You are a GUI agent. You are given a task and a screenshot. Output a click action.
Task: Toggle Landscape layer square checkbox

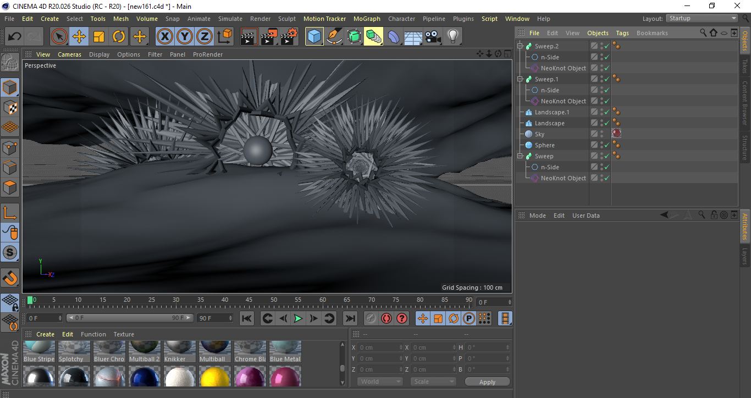click(x=594, y=123)
